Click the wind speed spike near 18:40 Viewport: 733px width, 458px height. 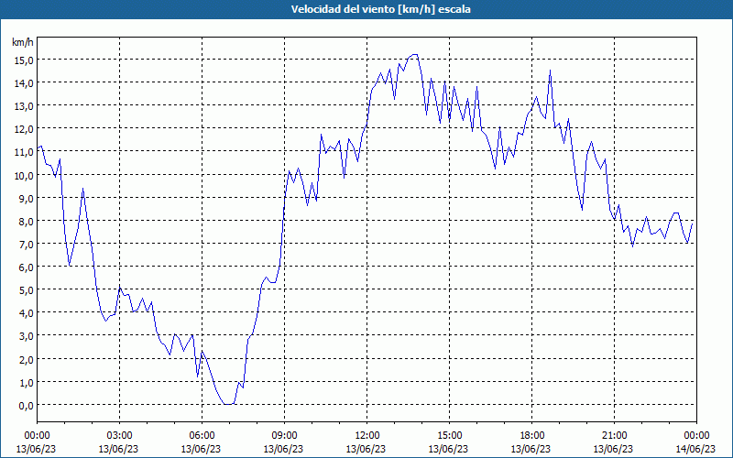pyautogui.click(x=551, y=71)
